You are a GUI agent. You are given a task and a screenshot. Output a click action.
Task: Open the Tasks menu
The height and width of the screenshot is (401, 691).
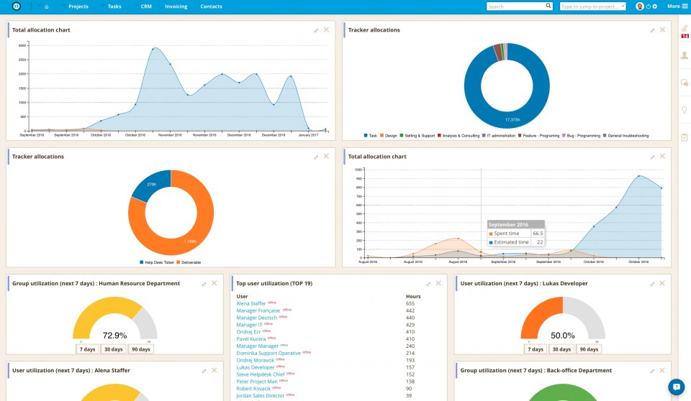tap(114, 6)
